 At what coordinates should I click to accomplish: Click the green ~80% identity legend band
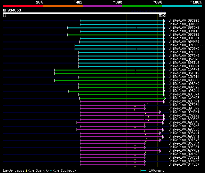(142, 6)
